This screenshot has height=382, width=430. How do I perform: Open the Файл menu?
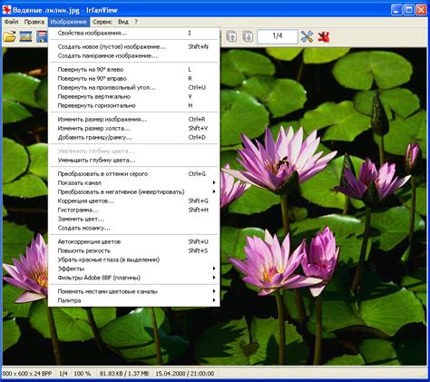click(x=11, y=22)
